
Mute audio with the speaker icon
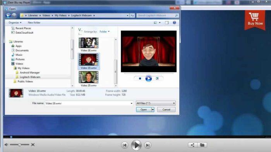point(7,145)
